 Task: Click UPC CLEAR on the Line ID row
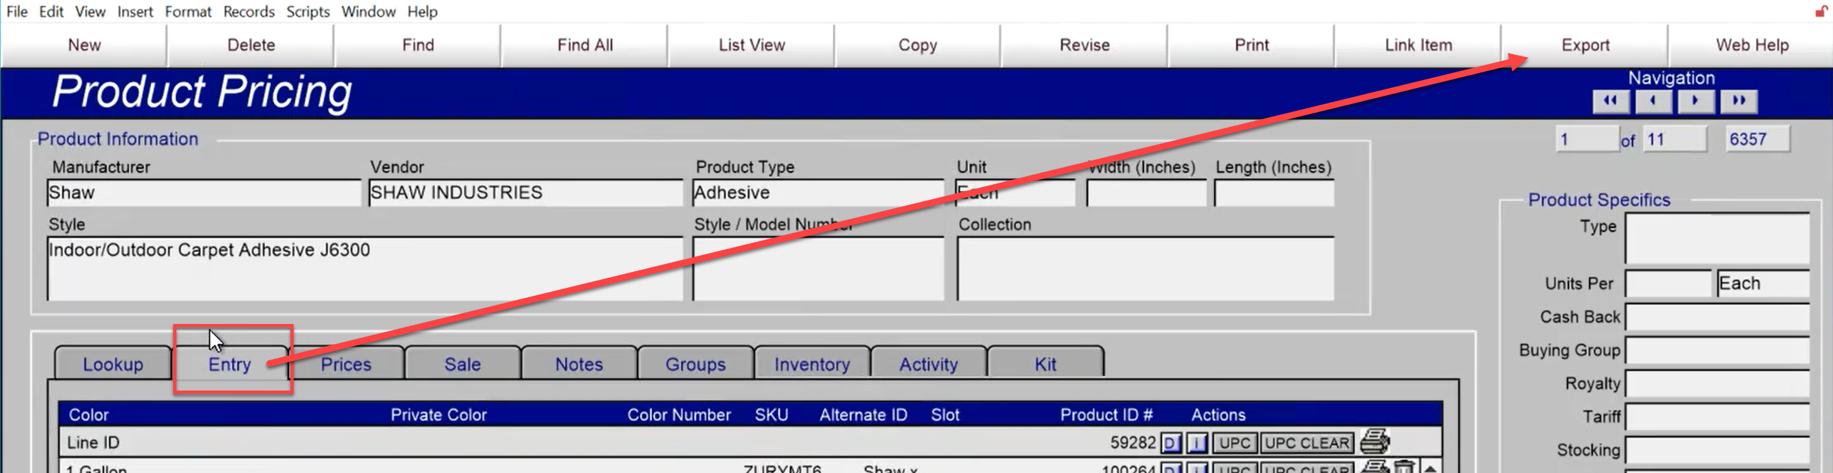point(1307,443)
